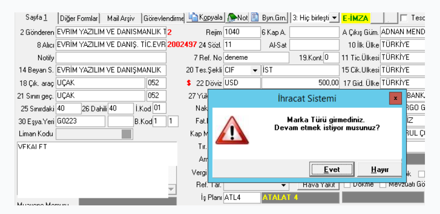Image resolution: width=440 pixels, height=214 pixels.
Task: Click the Kopyala copy icon button
Action: tap(206, 18)
